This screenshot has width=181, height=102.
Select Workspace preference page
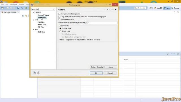pos(42,18)
